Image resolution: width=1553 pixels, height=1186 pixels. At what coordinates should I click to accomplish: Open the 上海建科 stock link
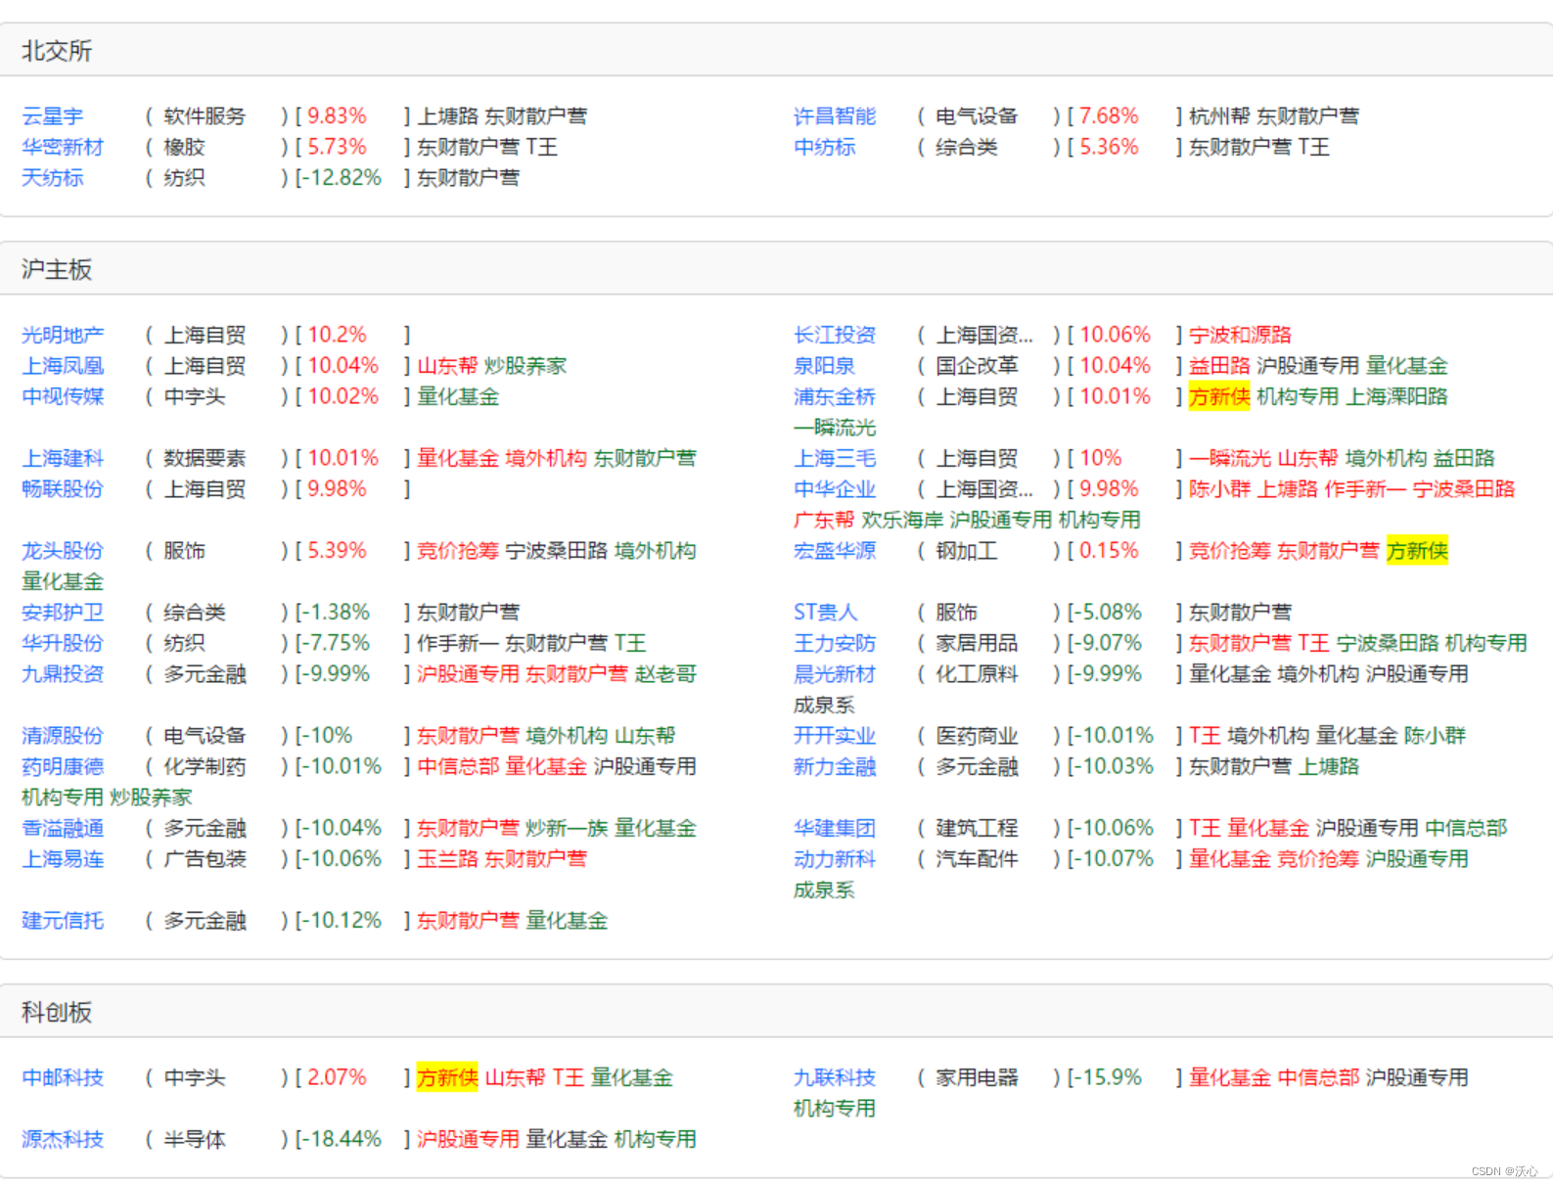[x=63, y=458]
